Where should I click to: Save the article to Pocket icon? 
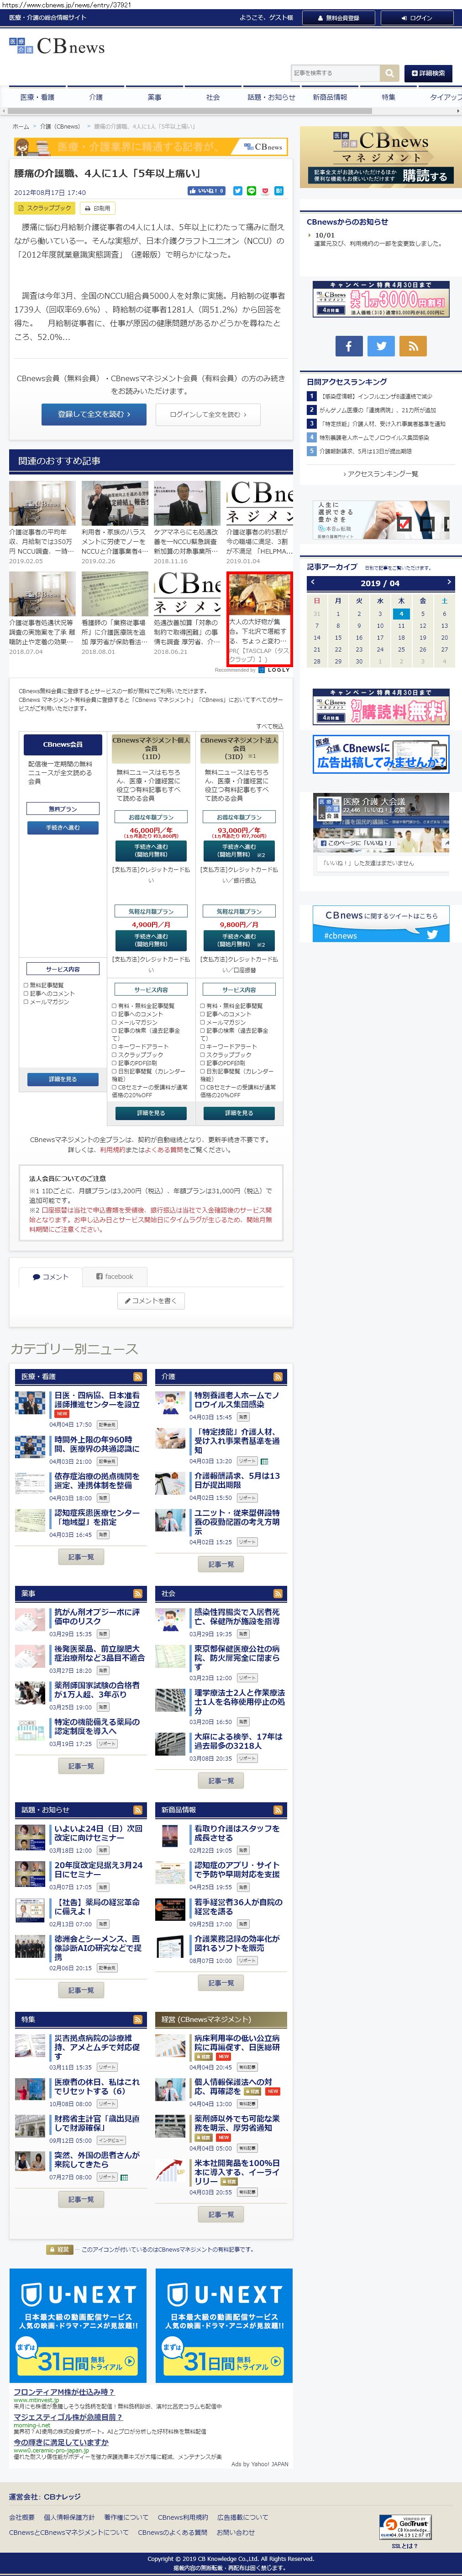pos(265,190)
